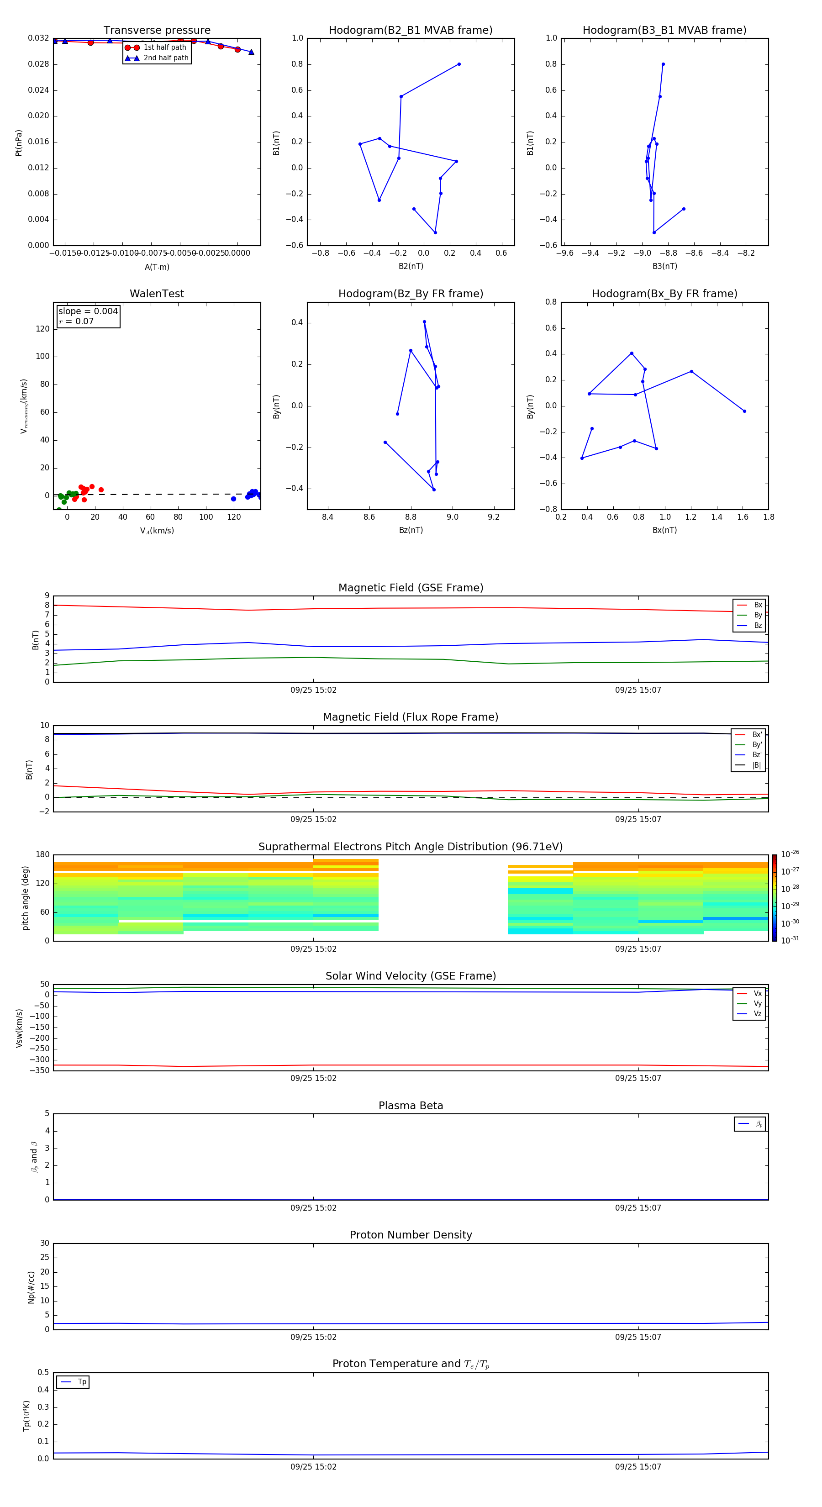Select Vz in the solar wind velocity legend

[x=749, y=1014]
